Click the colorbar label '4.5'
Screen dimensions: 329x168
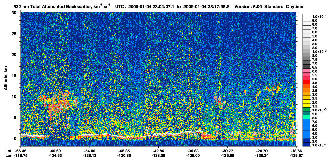(x=315, y=83)
